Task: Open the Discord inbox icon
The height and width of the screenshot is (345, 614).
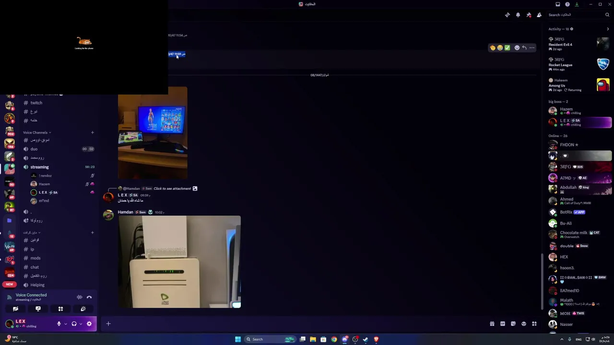Action: click(x=558, y=4)
